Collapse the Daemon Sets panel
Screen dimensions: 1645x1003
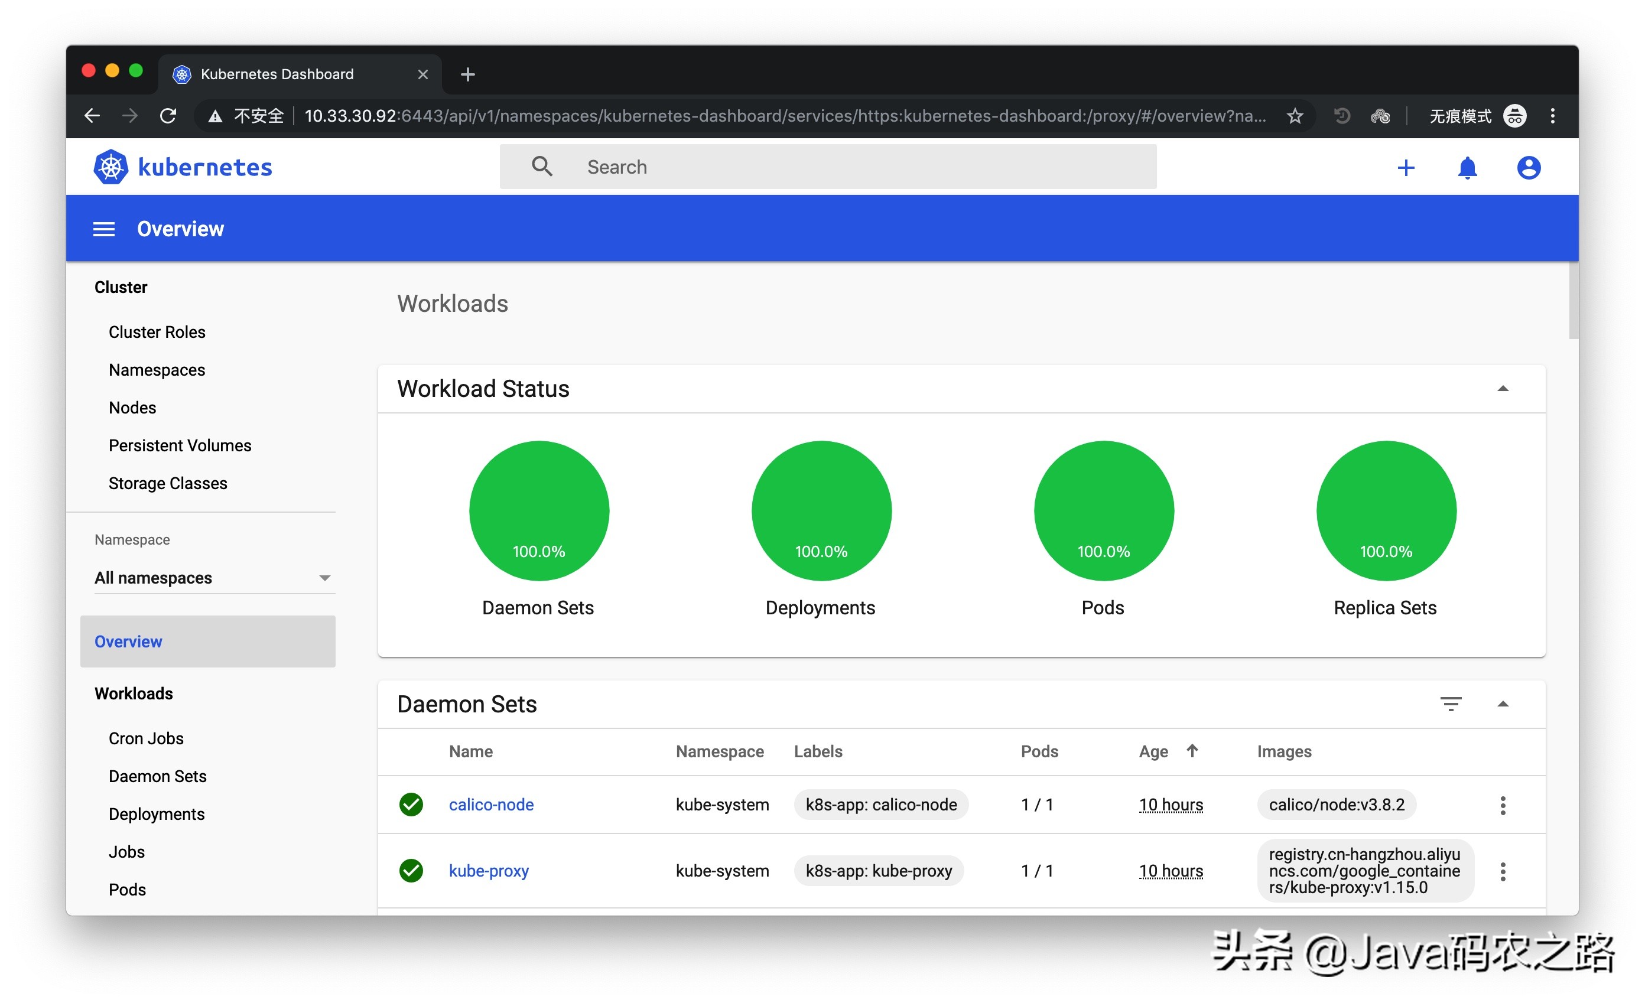(1503, 704)
